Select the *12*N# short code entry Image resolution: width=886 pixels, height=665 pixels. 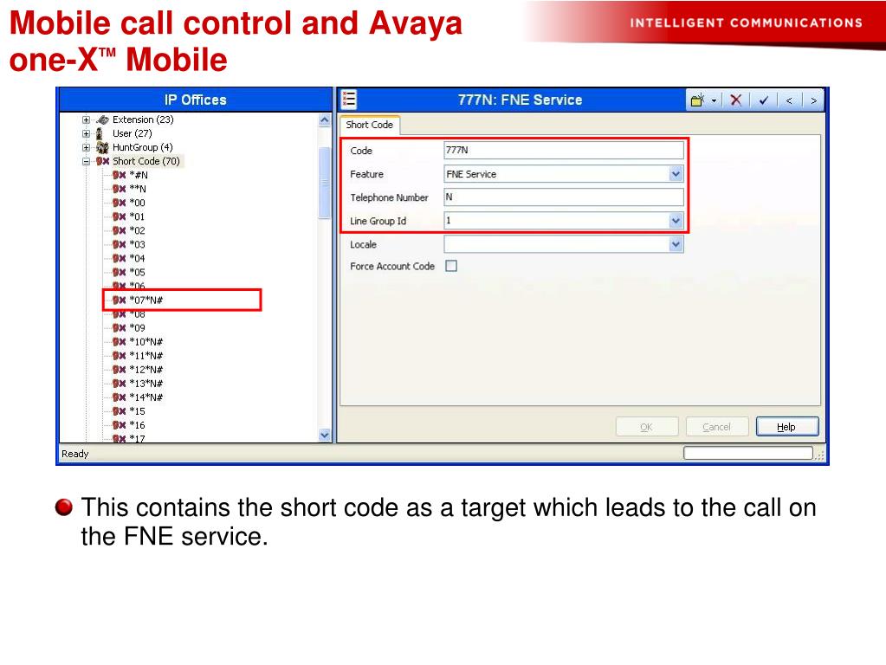pyautogui.click(x=146, y=370)
